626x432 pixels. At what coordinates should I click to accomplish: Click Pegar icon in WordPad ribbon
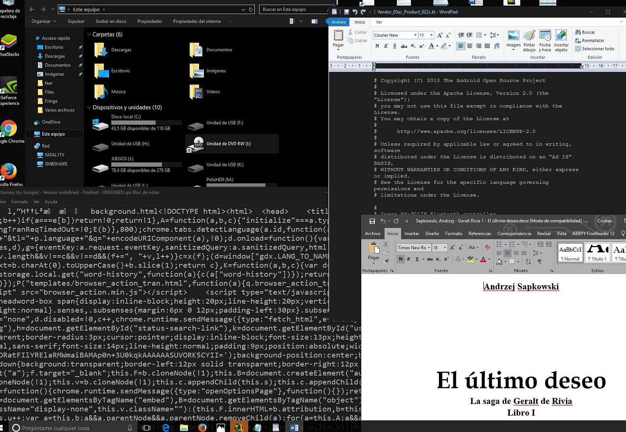tap(338, 36)
